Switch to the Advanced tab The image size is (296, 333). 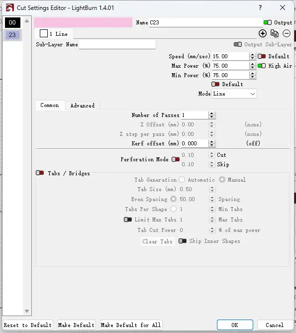pyautogui.click(x=82, y=106)
